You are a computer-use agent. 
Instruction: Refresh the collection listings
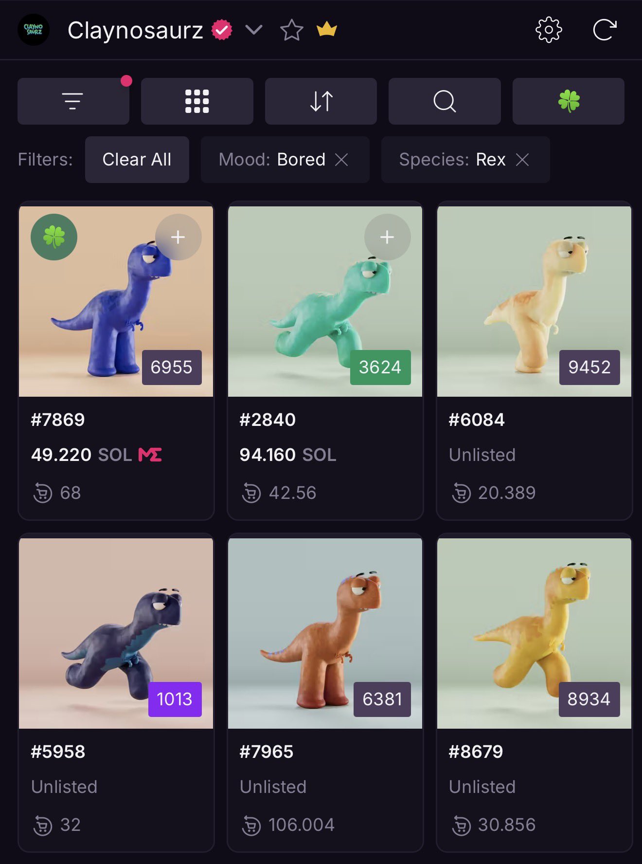[605, 30]
